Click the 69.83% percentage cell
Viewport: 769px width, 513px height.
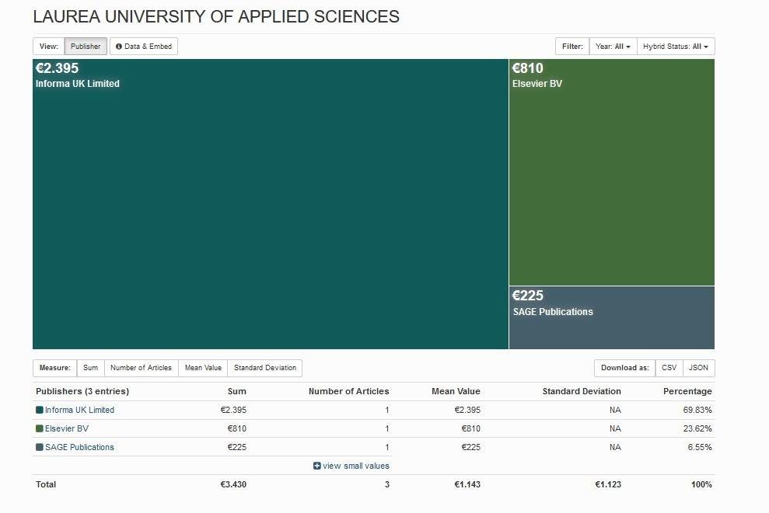(x=697, y=411)
